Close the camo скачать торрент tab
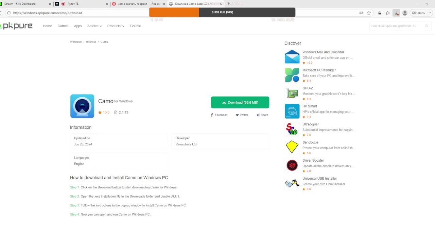 164,4
